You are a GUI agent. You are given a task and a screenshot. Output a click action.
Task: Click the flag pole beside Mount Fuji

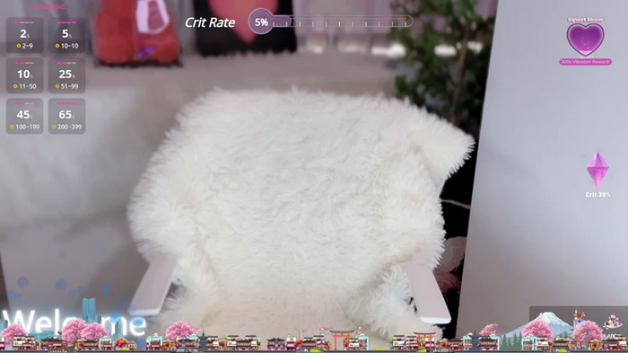(x=577, y=318)
